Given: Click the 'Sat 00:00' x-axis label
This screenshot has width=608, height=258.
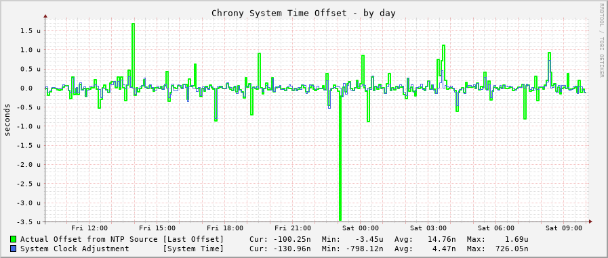Looking at the screenshot, I should coord(361,228).
